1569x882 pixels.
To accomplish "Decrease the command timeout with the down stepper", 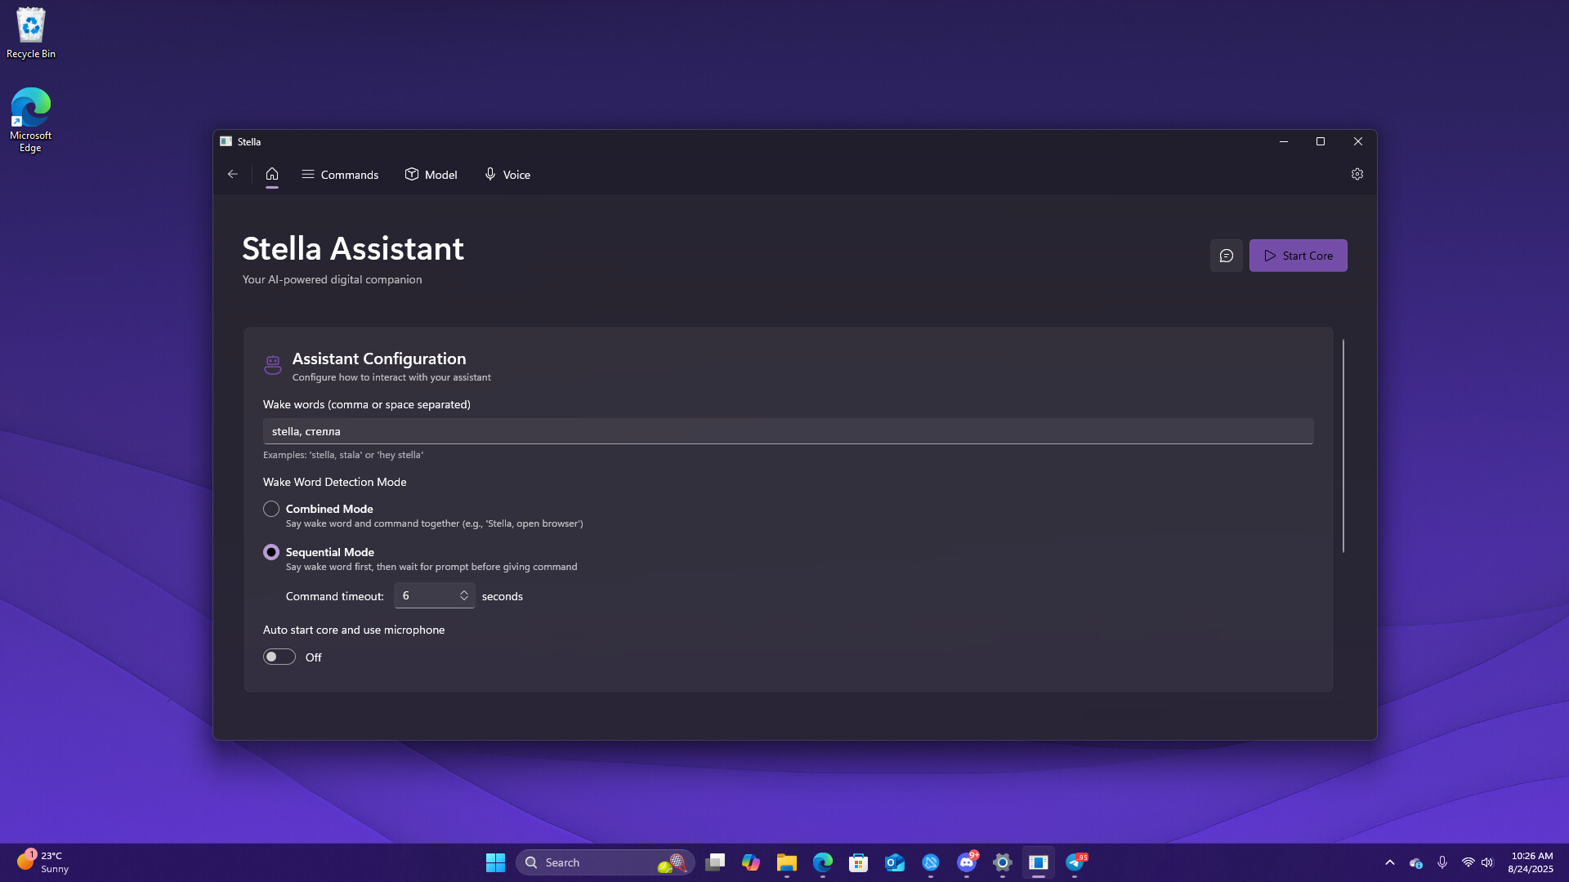I will [x=463, y=599].
